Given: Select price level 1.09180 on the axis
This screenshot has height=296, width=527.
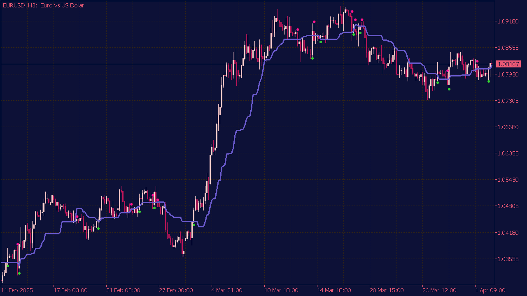Looking at the screenshot, I should (x=508, y=21).
